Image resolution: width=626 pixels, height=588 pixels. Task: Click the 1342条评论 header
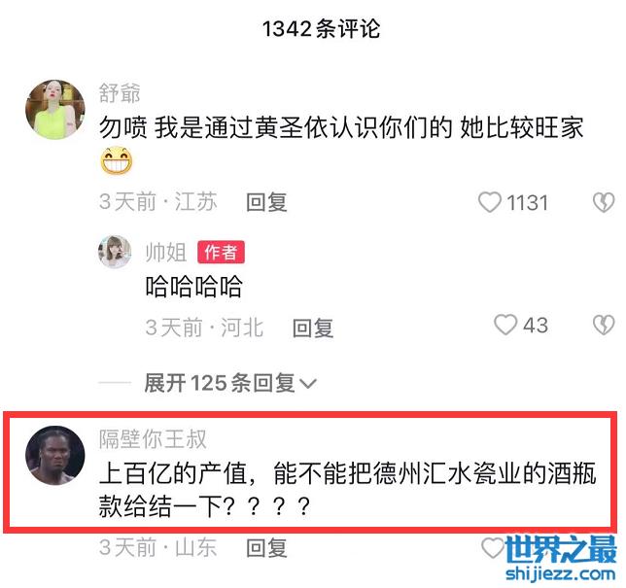click(x=321, y=29)
